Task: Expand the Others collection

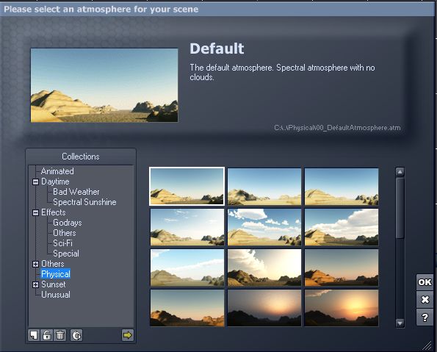Action: coord(35,264)
